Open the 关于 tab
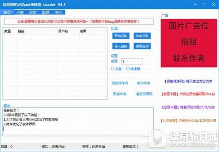The height and width of the screenshot is (152, 219). pos(59,12)
